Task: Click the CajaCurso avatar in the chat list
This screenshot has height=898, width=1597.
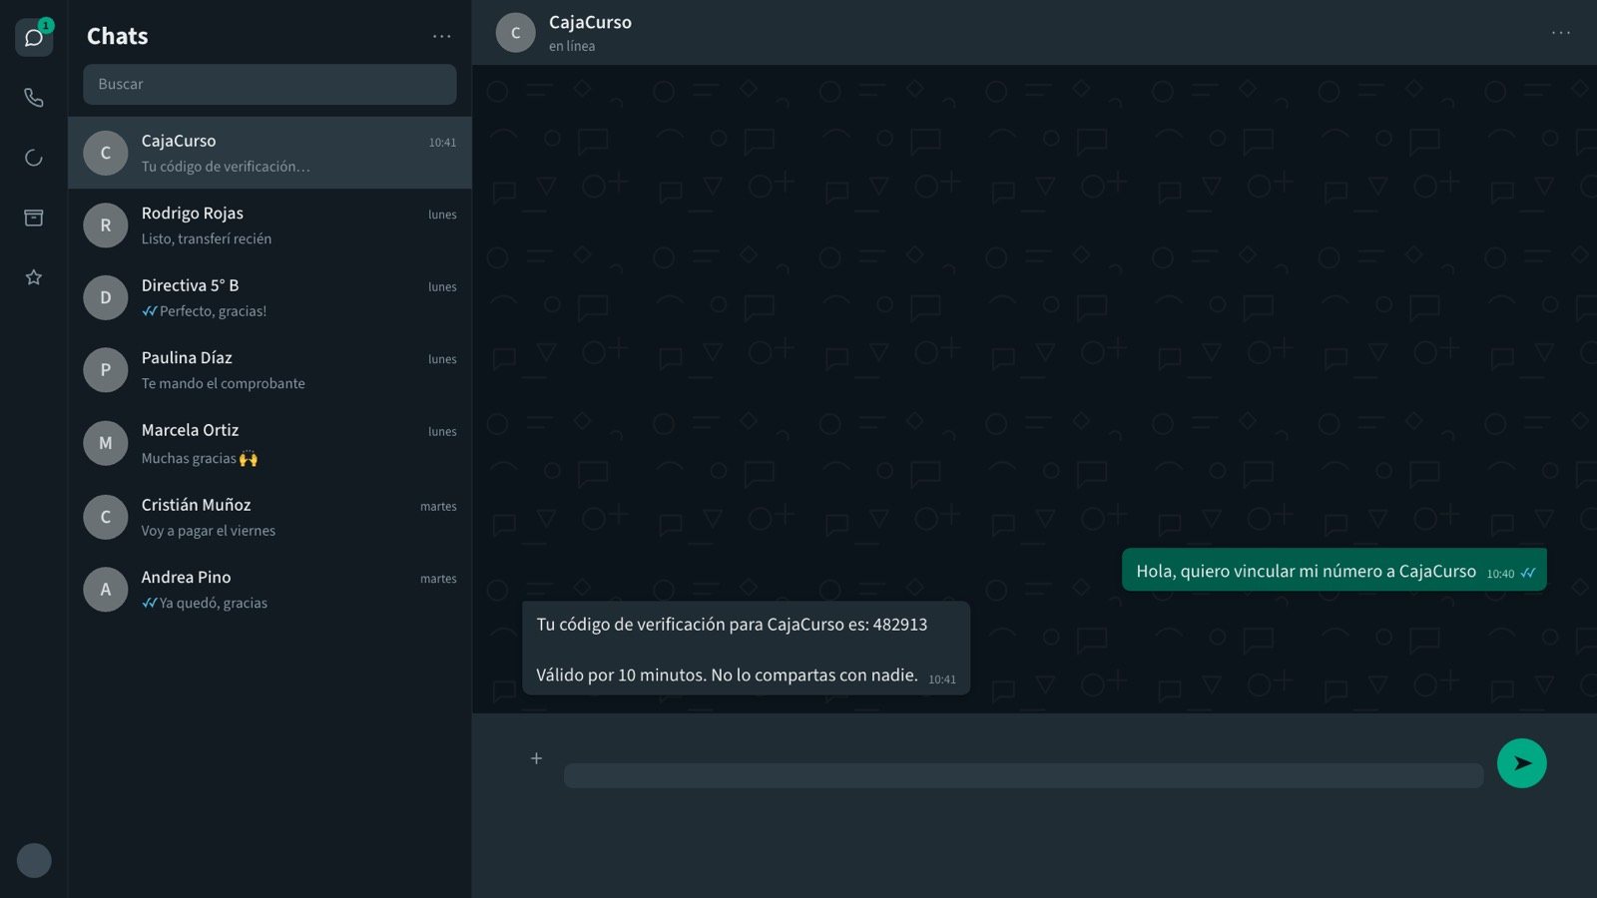Action: pyautogui.click(x=106, y=153)
